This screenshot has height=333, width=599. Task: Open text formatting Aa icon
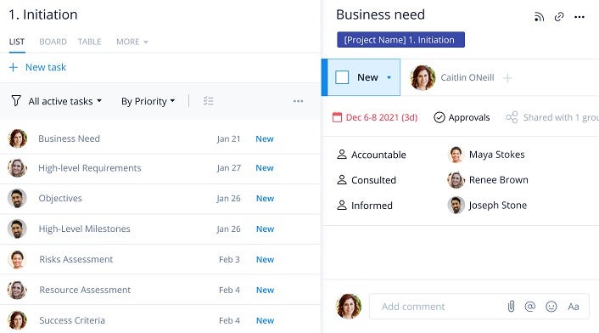tap(573, 307)
